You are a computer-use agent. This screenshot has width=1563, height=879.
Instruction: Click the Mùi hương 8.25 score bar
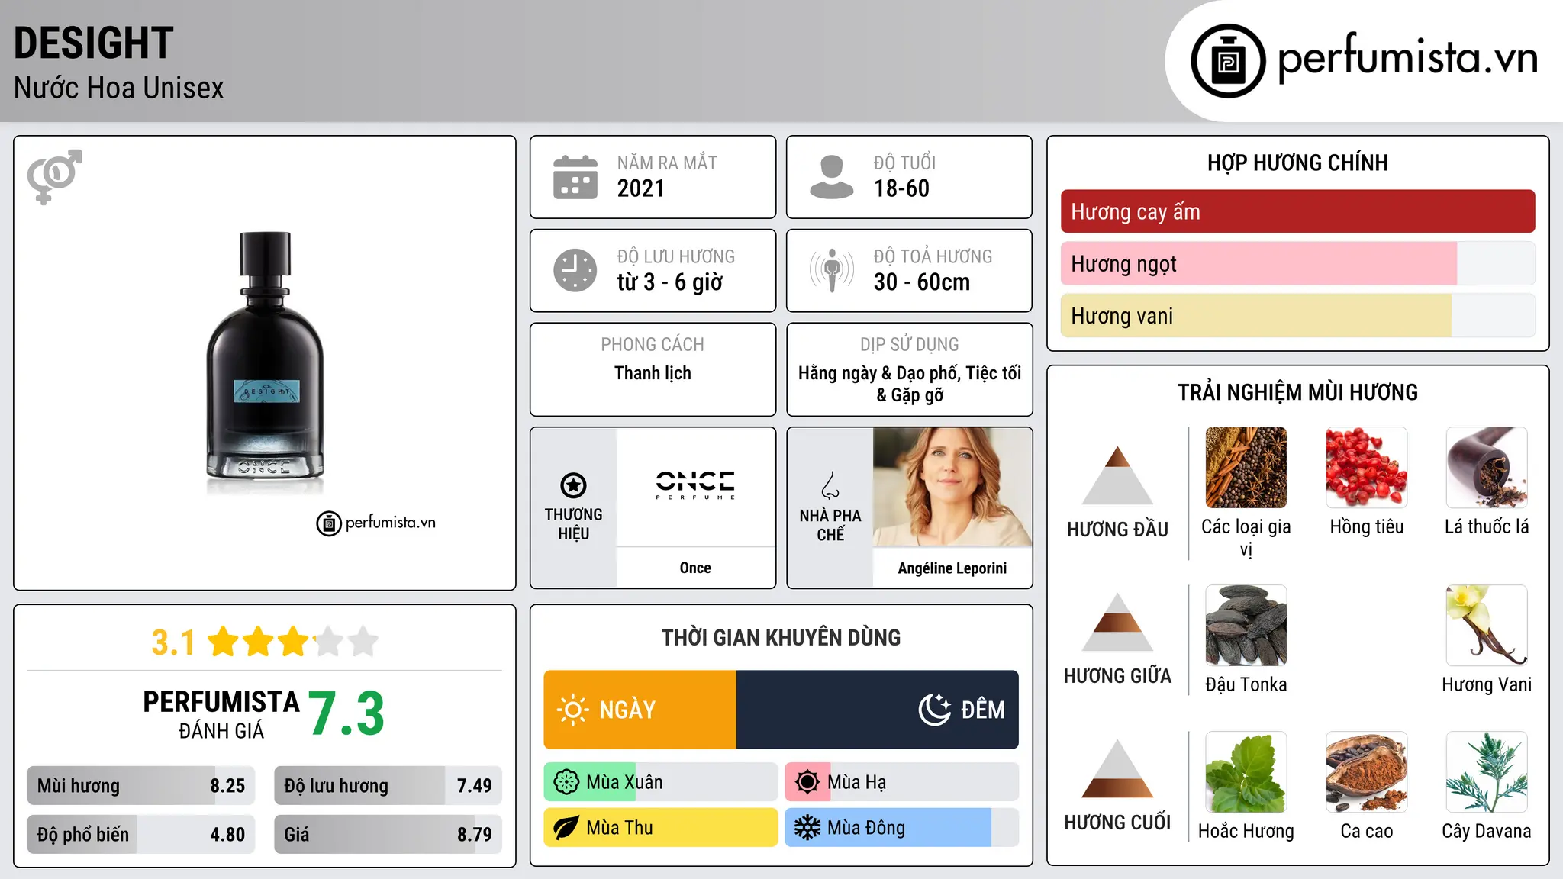141,785
